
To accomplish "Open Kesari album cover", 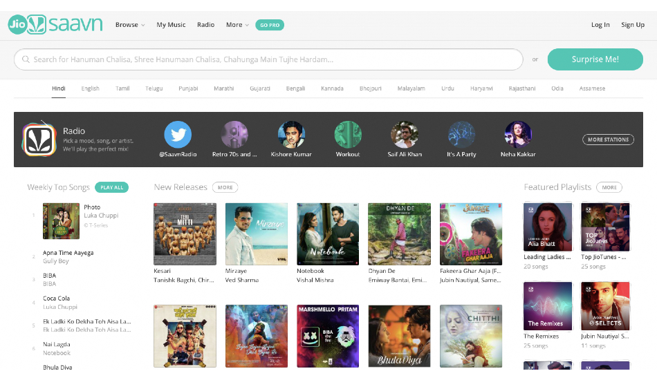I will 185,234.
